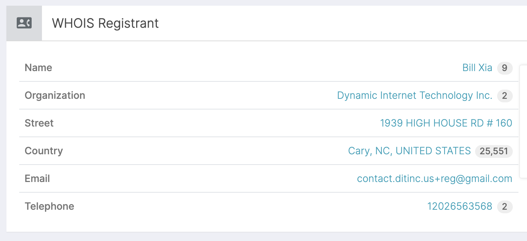This screenshot has width=527, height=241.
Task: Click the Organization field label
Action: [x=55, y=95]
